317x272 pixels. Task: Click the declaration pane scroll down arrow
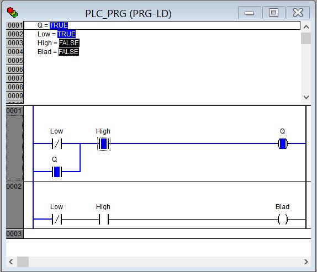pos(306,97)
